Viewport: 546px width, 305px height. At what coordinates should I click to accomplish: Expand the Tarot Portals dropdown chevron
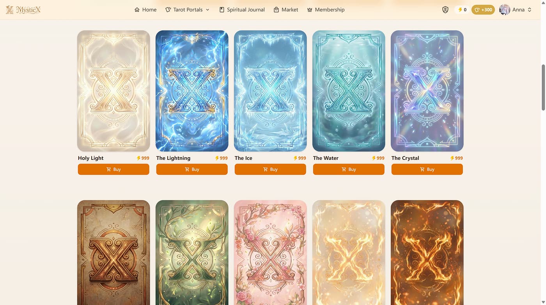(x=207, y=10)
